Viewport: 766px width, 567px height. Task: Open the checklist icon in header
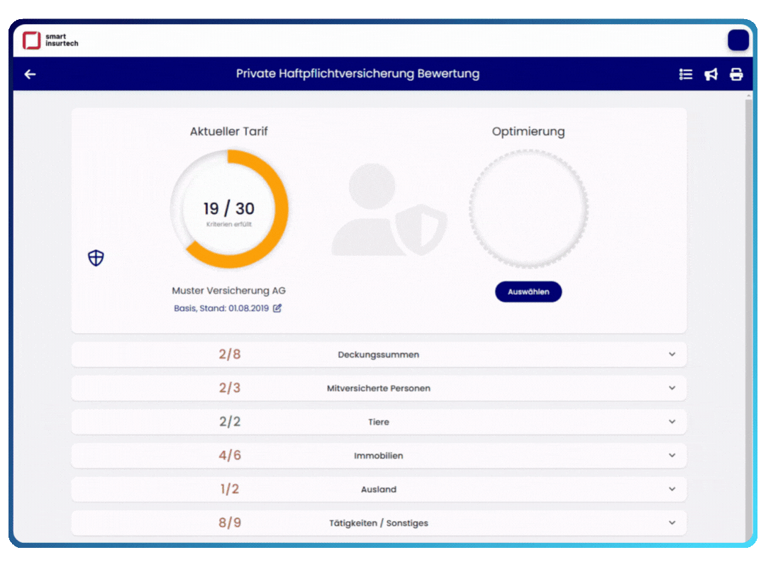pos(685,74)
